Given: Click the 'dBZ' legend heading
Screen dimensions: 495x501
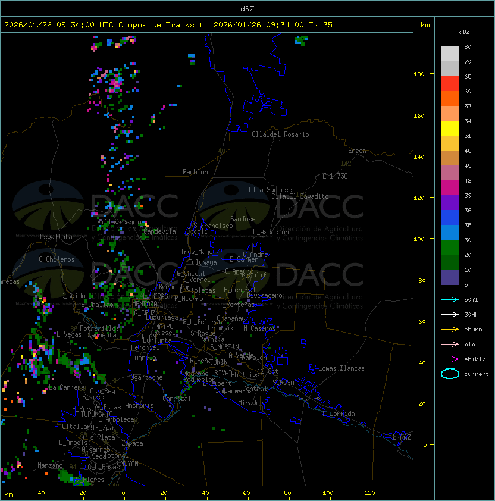Looking at the screenshot, I should click(x=464, y=32).
